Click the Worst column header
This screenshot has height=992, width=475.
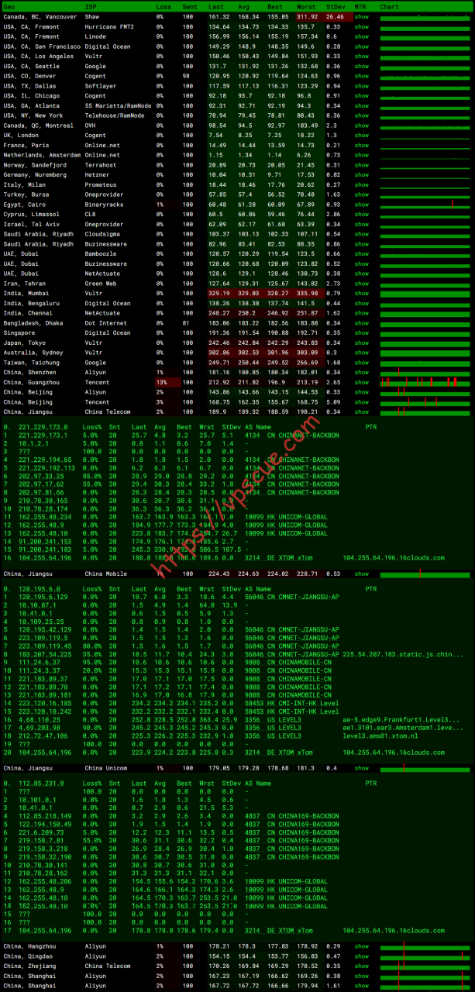306,6
